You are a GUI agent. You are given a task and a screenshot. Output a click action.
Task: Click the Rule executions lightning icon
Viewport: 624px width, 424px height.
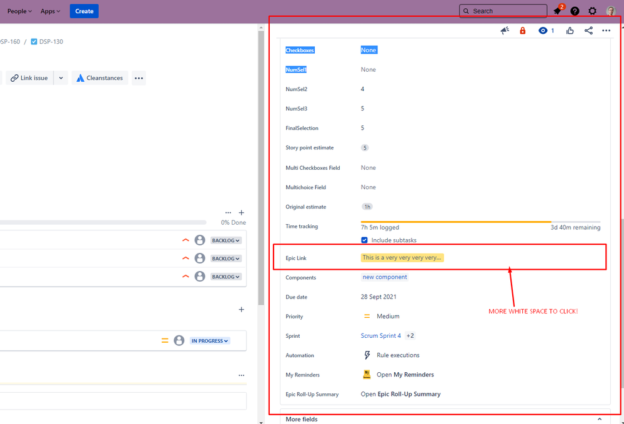pos(367,355)
